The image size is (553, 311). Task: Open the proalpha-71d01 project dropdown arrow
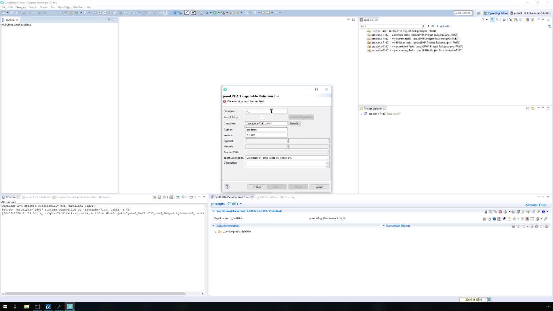click(x=241, y=204)
